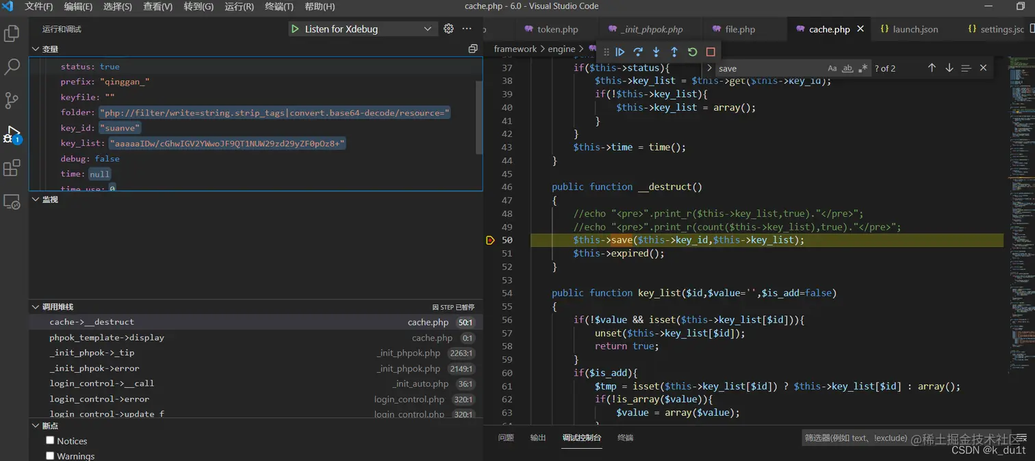Viewport: 1035px width, 461px height.
Task: Open the Extensions view
Action: [x=12, y=168]
